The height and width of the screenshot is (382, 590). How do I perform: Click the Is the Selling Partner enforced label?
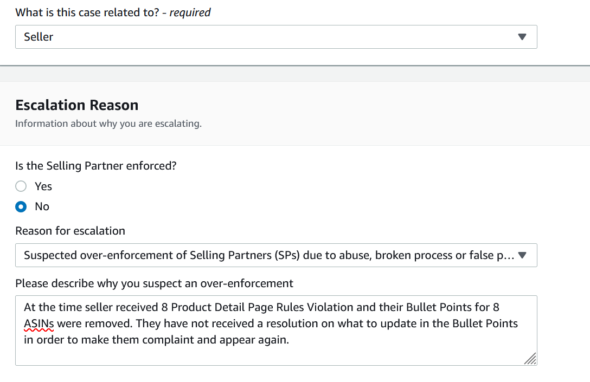[96, 166]
